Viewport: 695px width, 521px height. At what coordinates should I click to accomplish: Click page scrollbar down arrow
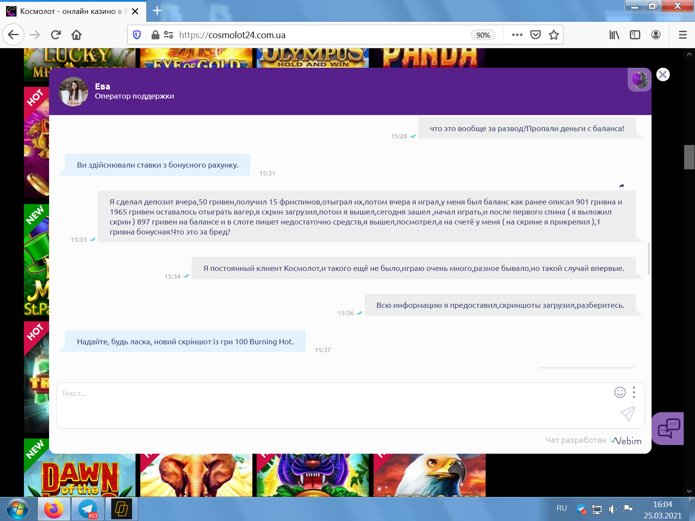tap(689, 491)
